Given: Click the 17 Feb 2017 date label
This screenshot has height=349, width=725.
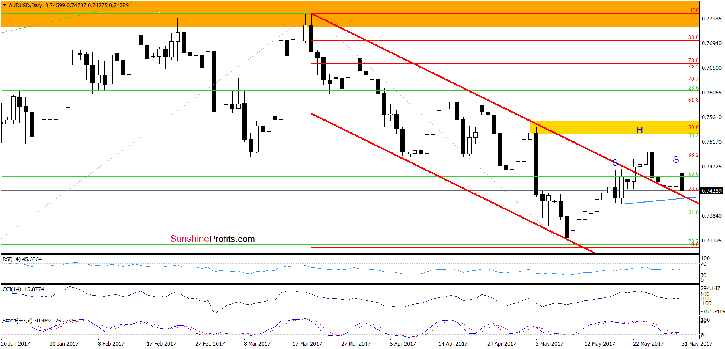Looking at the screenshot, I should pyautogui.click(x=161, y=344).
